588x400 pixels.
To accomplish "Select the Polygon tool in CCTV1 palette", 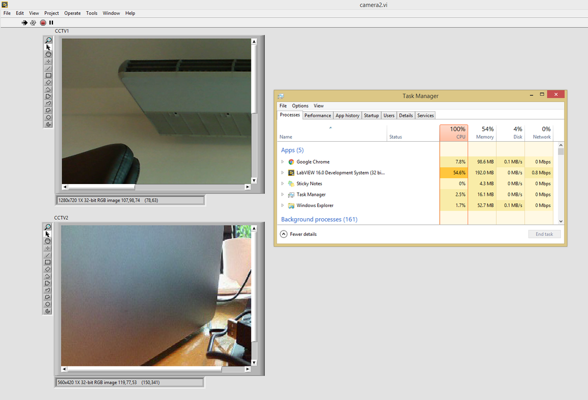I will point(48,96).
